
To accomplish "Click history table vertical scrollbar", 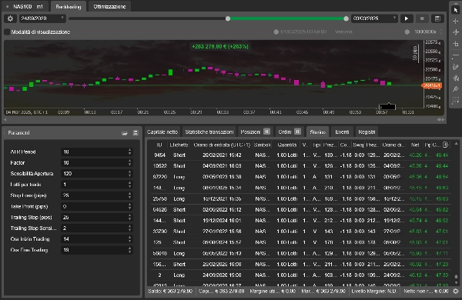I will point(456,277).
